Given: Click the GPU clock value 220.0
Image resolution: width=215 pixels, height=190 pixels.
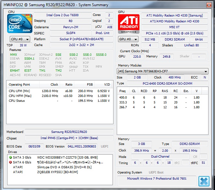Looking at the screenshot, I should (x=137, y=56).
